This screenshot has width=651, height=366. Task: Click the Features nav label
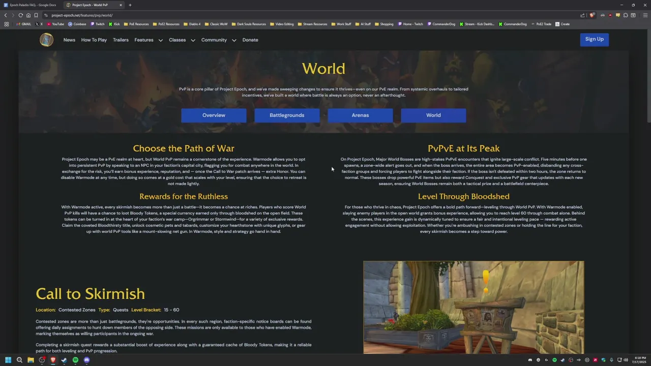tap(144, 40)
